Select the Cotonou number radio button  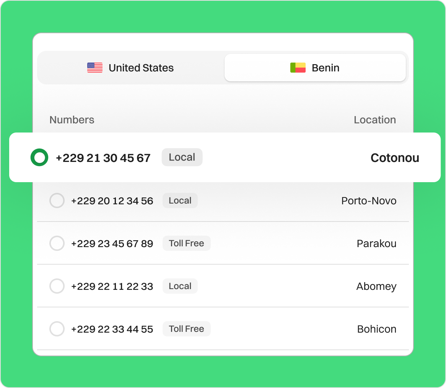point(39,158)
